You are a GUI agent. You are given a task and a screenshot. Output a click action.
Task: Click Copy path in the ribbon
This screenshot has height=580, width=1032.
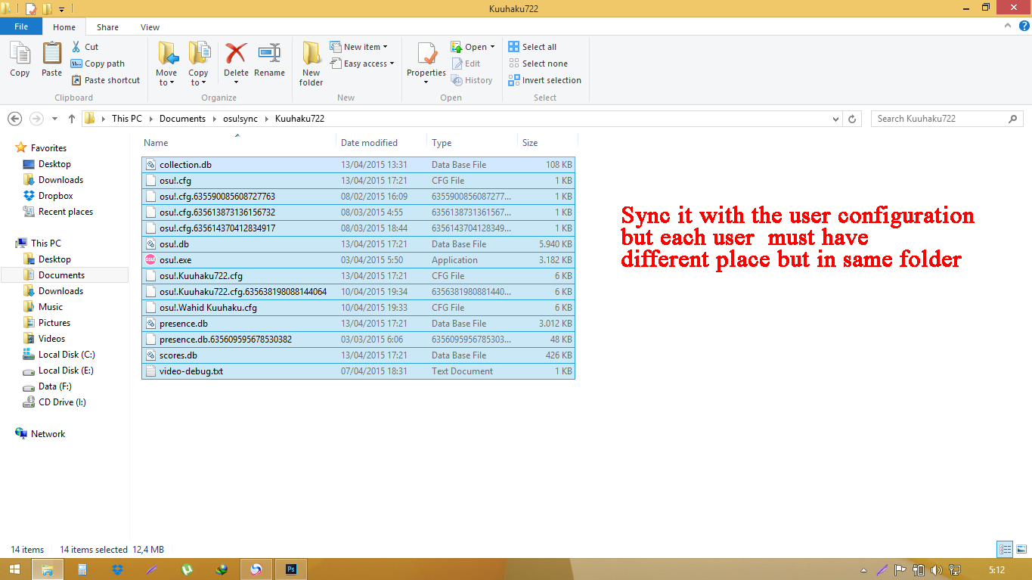coord(98,64)
